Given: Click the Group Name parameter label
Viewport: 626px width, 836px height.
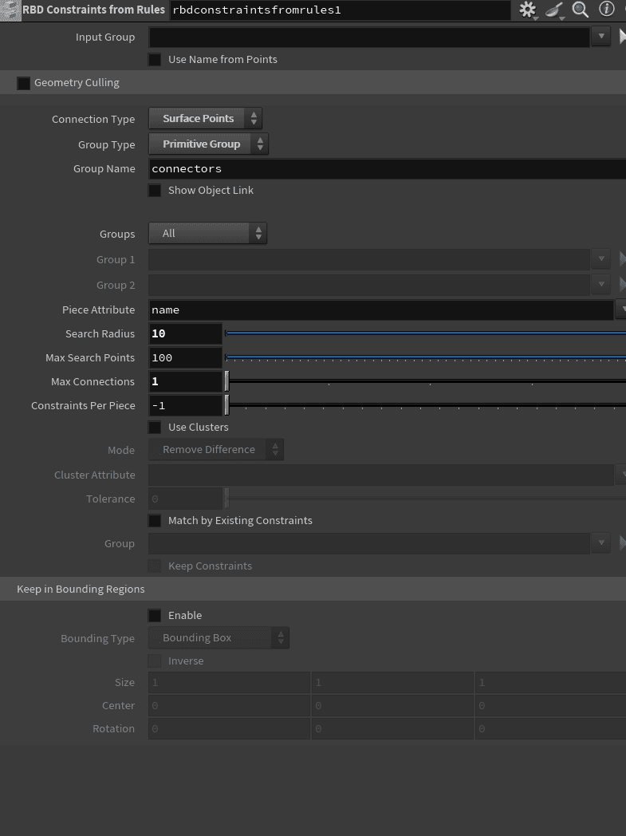Looking at the screenshot, I should coord(104,169).
